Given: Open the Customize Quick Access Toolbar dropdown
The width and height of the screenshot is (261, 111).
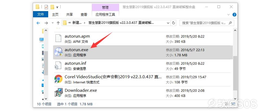Looking at the screenshot, I should (57, 7).
